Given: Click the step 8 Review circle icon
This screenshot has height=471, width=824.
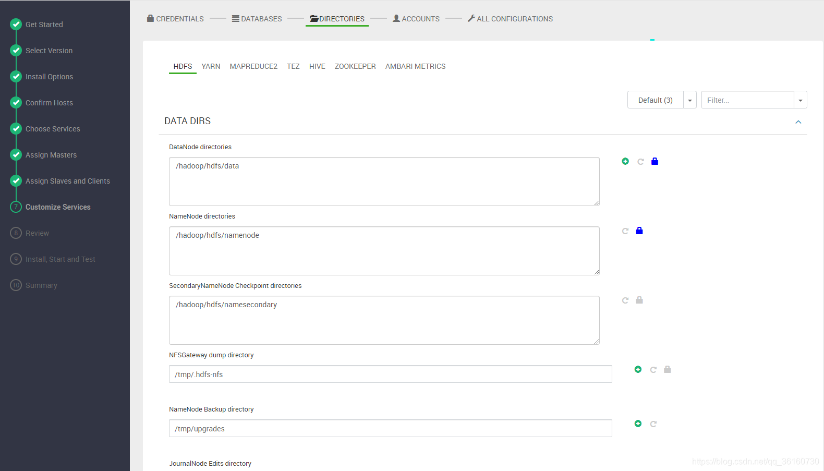Looking at the screenshot, I should [16, 233].
